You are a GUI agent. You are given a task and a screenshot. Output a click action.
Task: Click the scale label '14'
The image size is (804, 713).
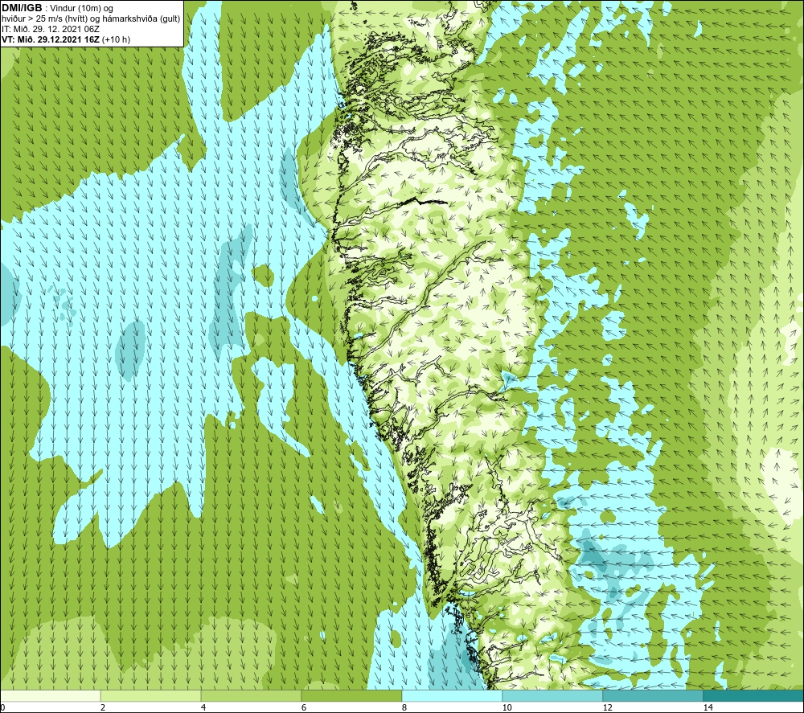tap(708, 707)
